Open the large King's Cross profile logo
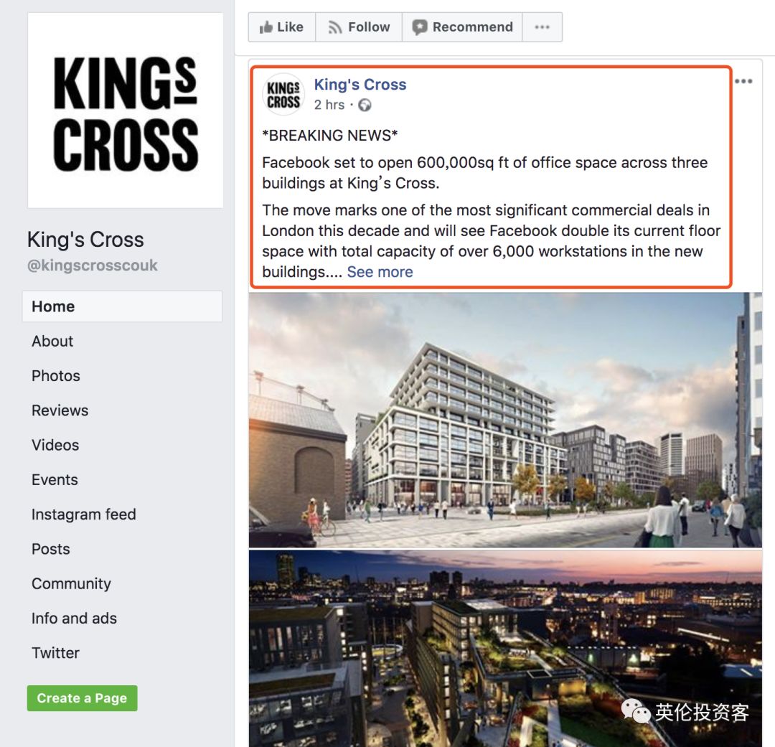Viewport: 775px width, 747px height. coord(125,111)
